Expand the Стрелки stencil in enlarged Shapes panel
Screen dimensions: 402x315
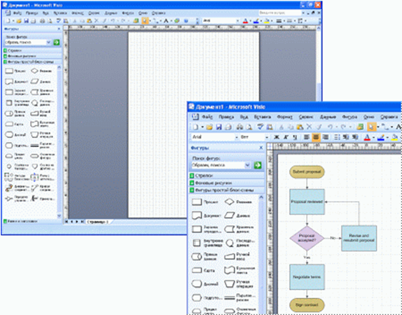pyautogui.click(x=226, y=176)
